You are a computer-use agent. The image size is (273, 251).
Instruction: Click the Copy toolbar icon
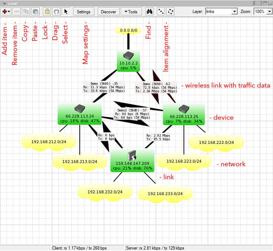(26, 12)
